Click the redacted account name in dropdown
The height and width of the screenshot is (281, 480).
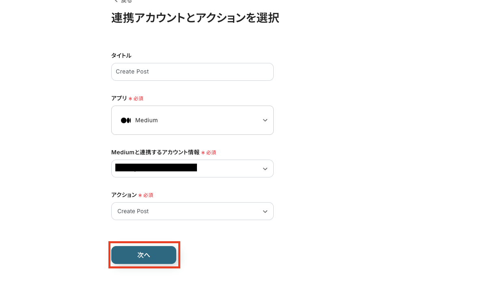click(x=156, y=168)
